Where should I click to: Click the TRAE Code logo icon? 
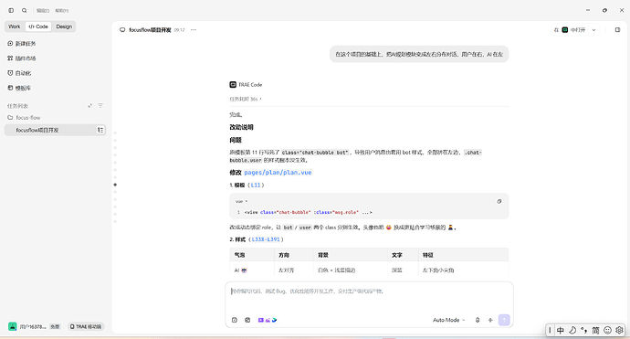233,84
